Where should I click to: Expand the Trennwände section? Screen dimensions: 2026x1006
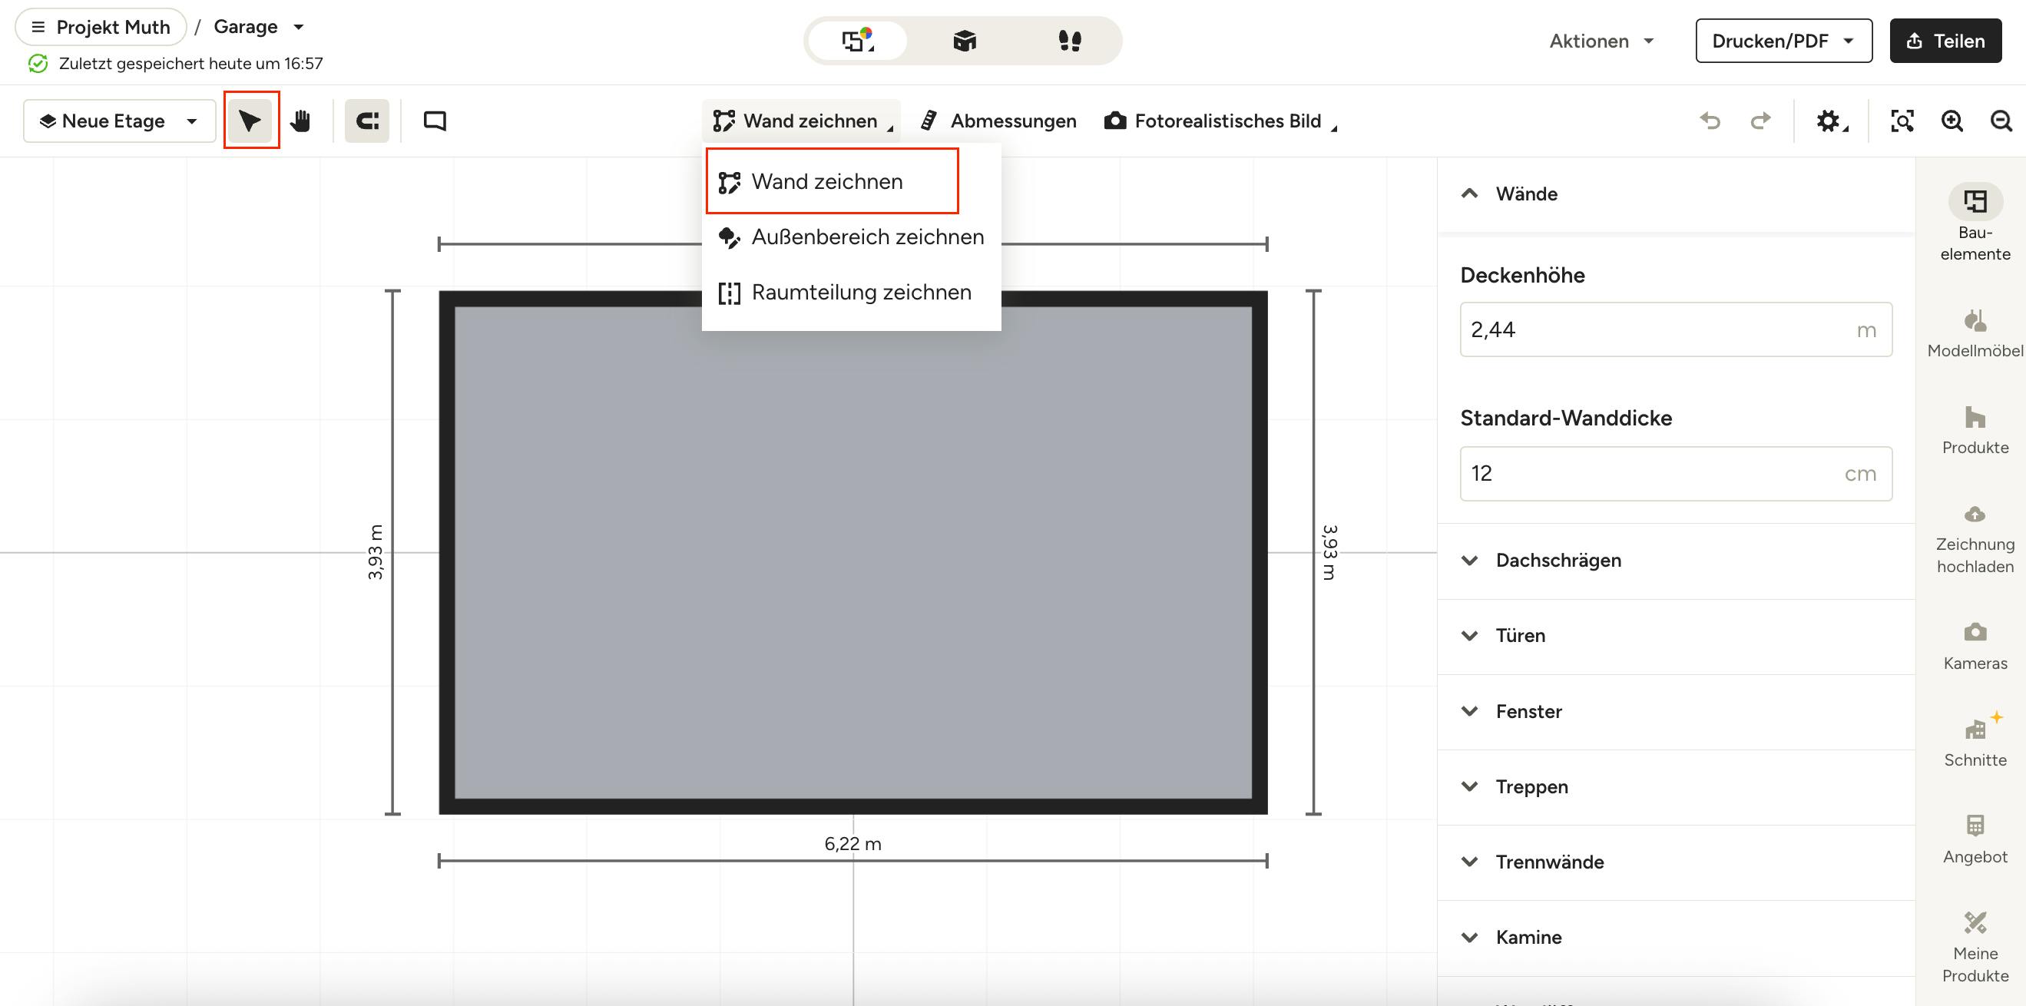1675,862
